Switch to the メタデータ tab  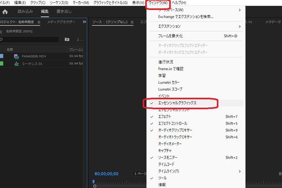pos(273,22)
